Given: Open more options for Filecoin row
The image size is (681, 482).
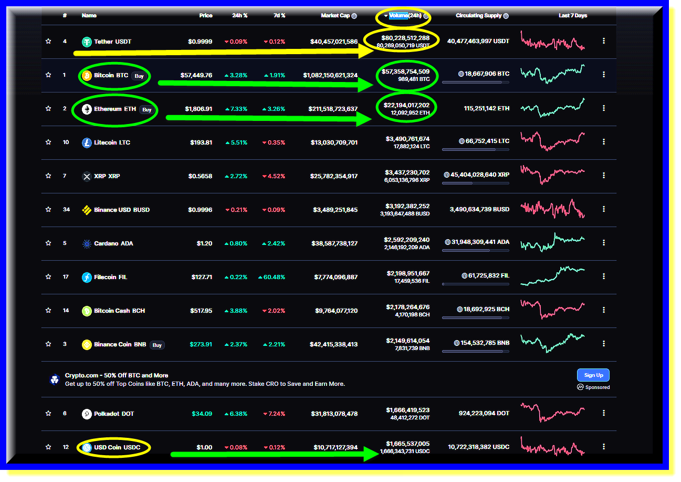Looking at the screenshot, I should (x=604, y=276).
